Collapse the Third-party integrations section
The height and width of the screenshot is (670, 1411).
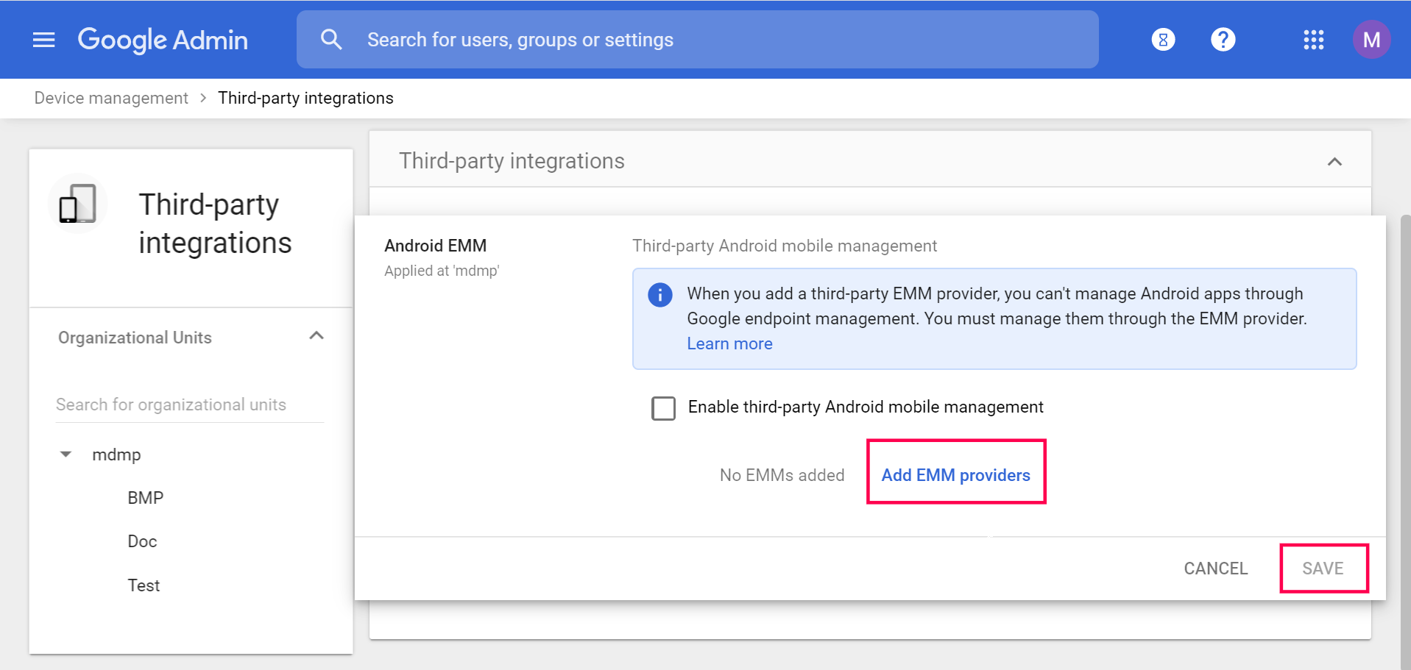[x=1334, y=162]
